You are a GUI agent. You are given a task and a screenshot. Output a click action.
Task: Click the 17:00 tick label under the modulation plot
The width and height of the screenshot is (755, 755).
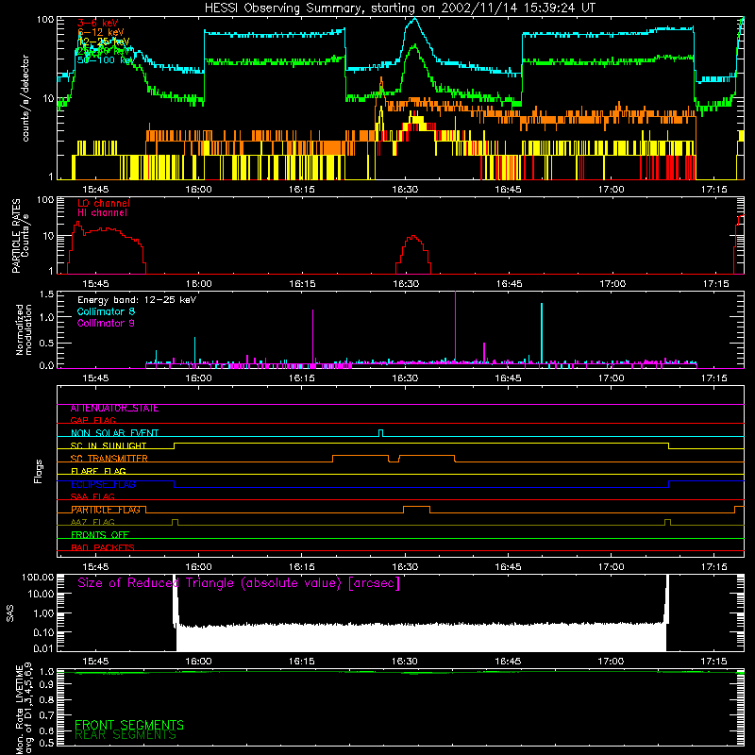coord(611,378)
